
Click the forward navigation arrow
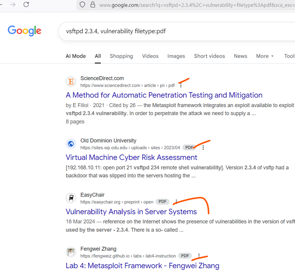pos(13,5)
